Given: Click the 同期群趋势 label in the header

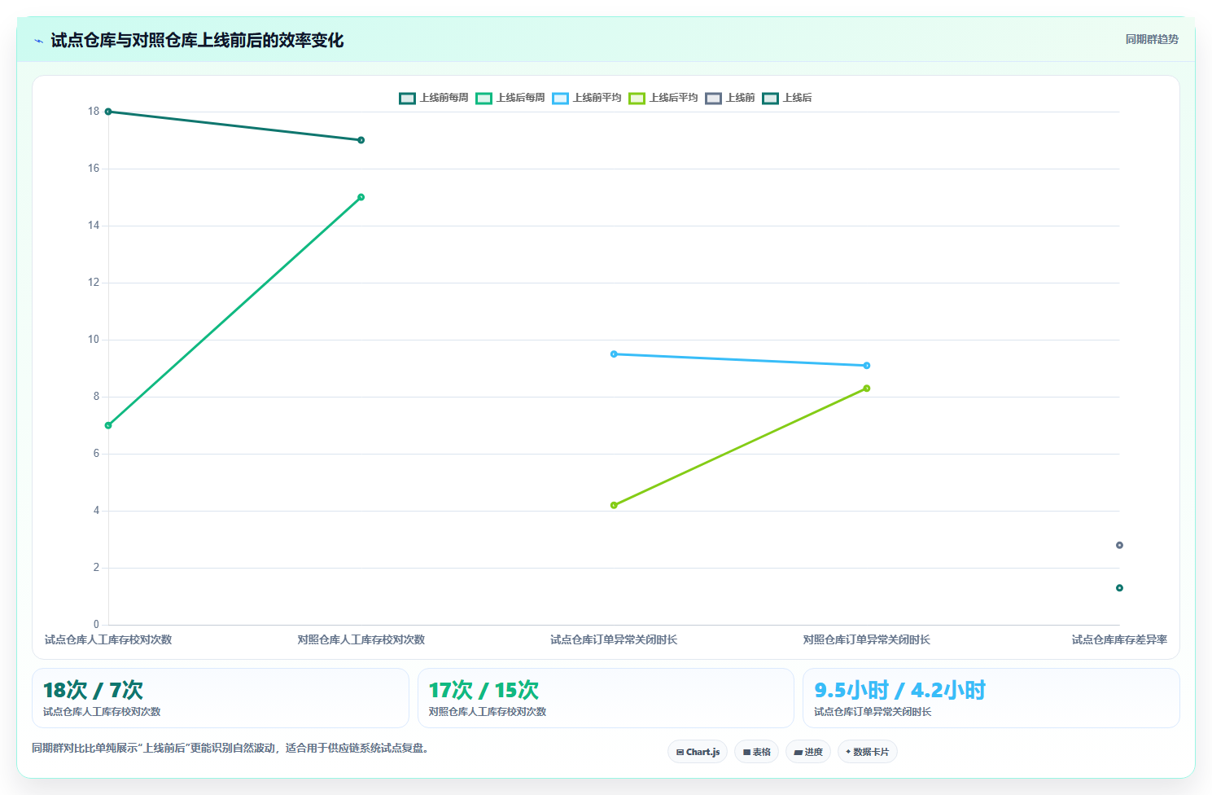Looking at the screenshot, I should pos(1152,39).
